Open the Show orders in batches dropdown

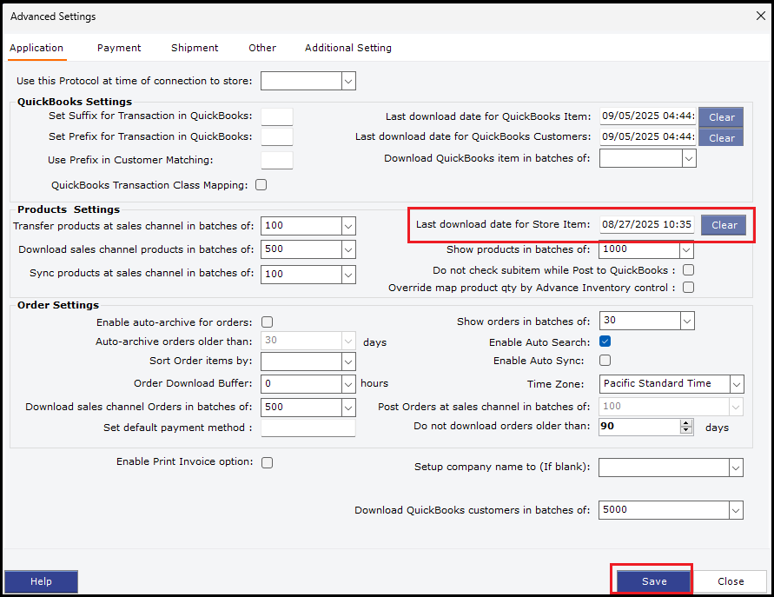tap(687, 322)
